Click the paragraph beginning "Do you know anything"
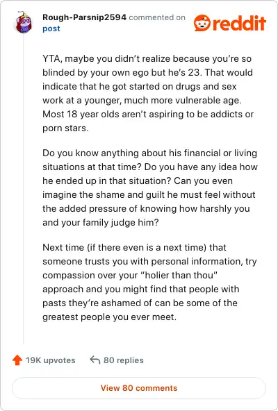Screen dimensions: 278x411 (150, 187)
